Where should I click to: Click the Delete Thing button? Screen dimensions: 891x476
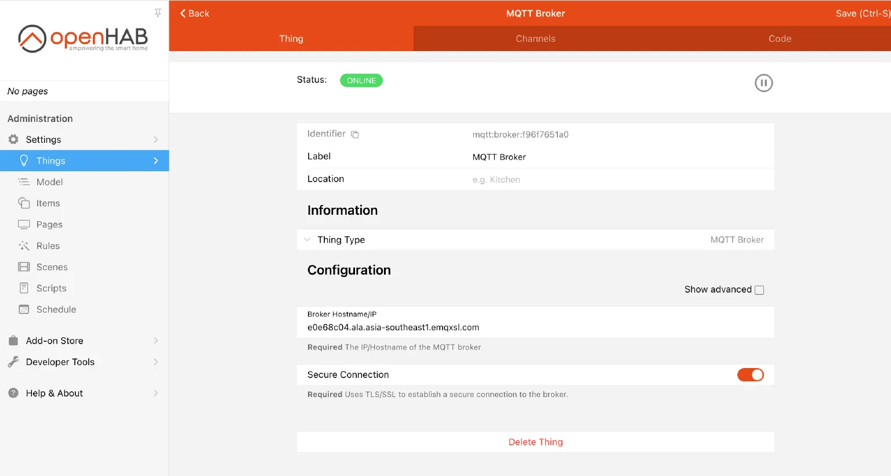tap(535, 442)
